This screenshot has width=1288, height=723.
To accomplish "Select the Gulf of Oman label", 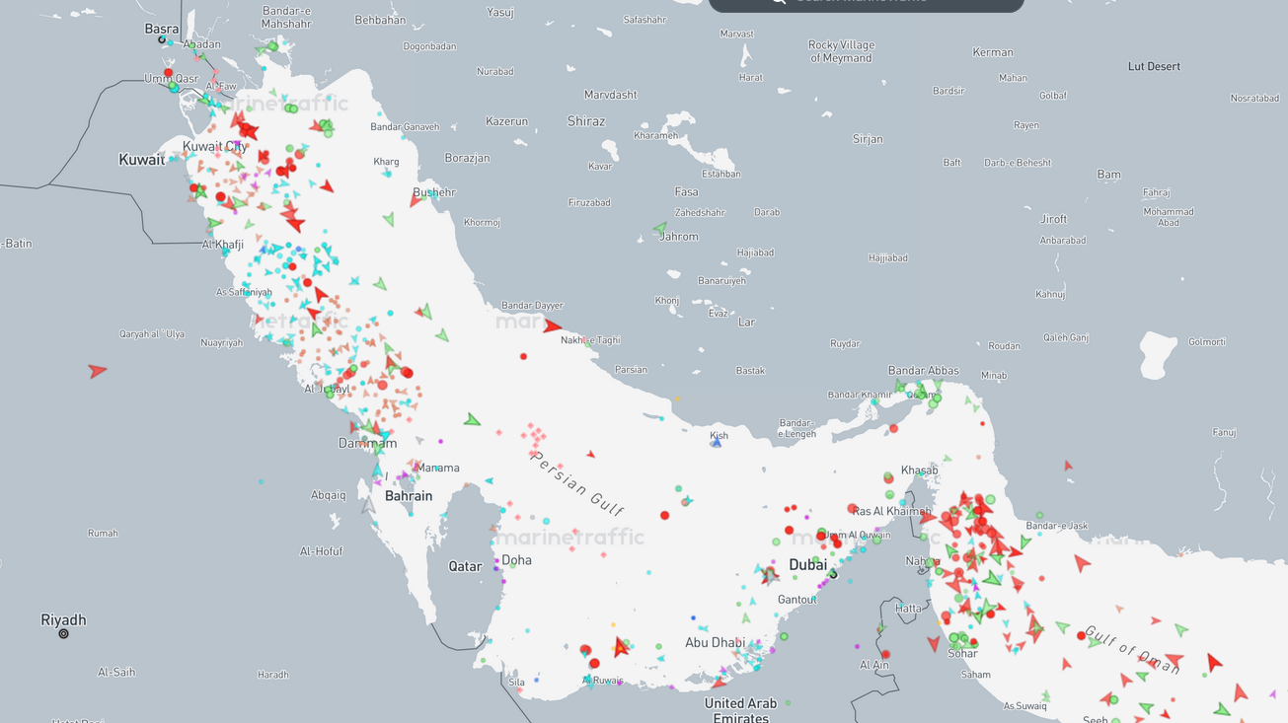I will tap(1132, 649).
